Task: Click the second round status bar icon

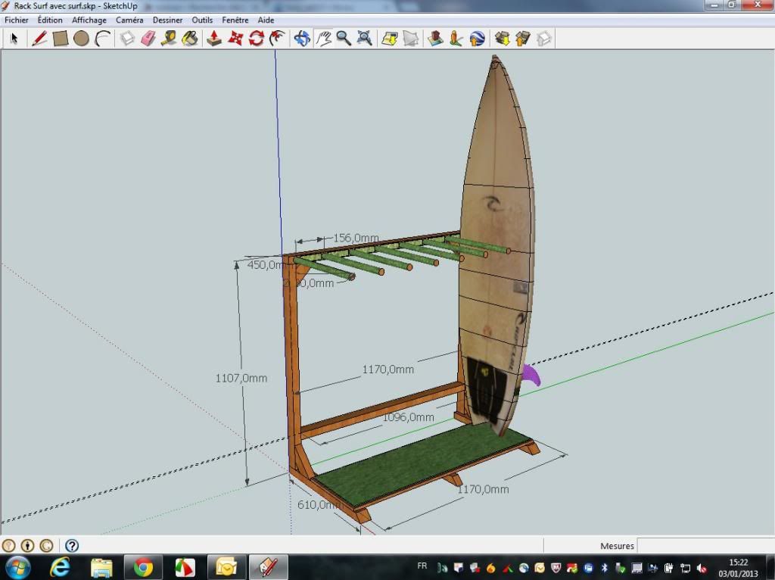Action: tap(28, 545)
